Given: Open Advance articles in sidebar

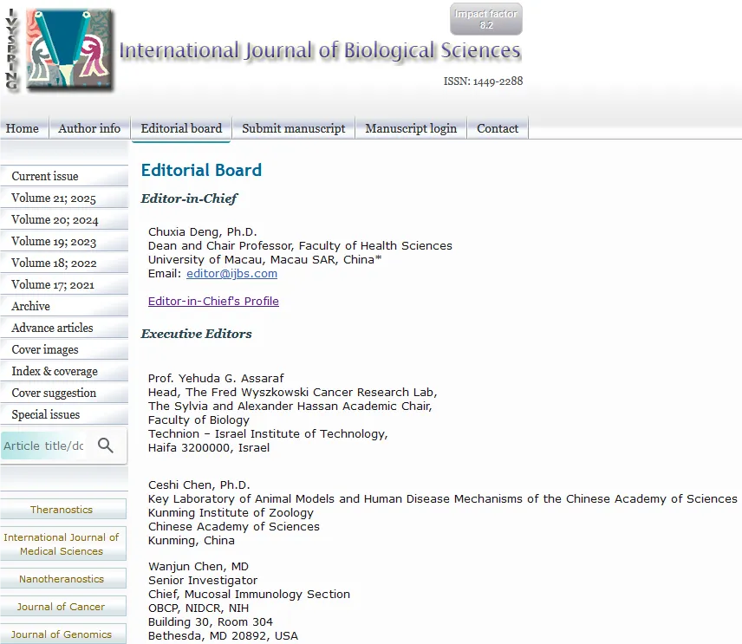Looking at the screenshot, I should coord(64,328).
